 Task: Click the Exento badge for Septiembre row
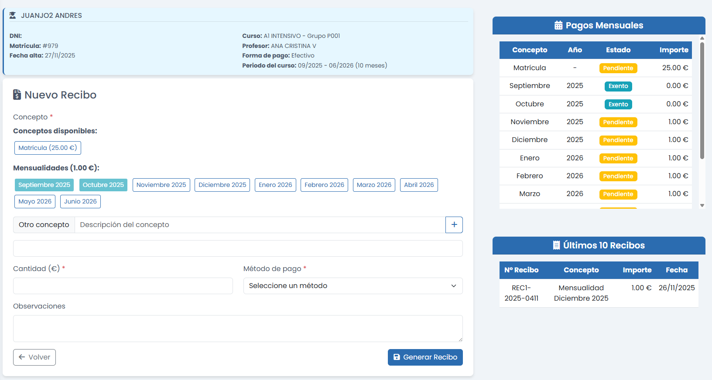pyautogui.click(x=618, y=86)
